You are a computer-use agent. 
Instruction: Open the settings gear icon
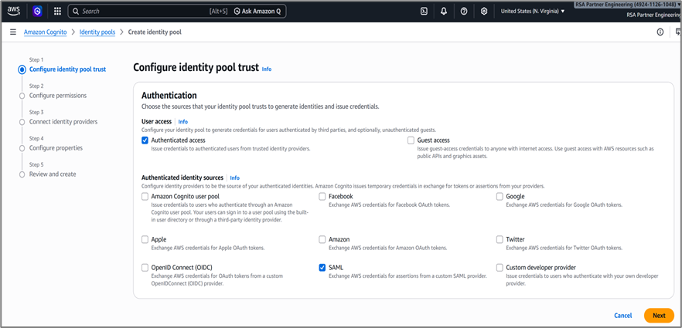(x=484, y=12)
